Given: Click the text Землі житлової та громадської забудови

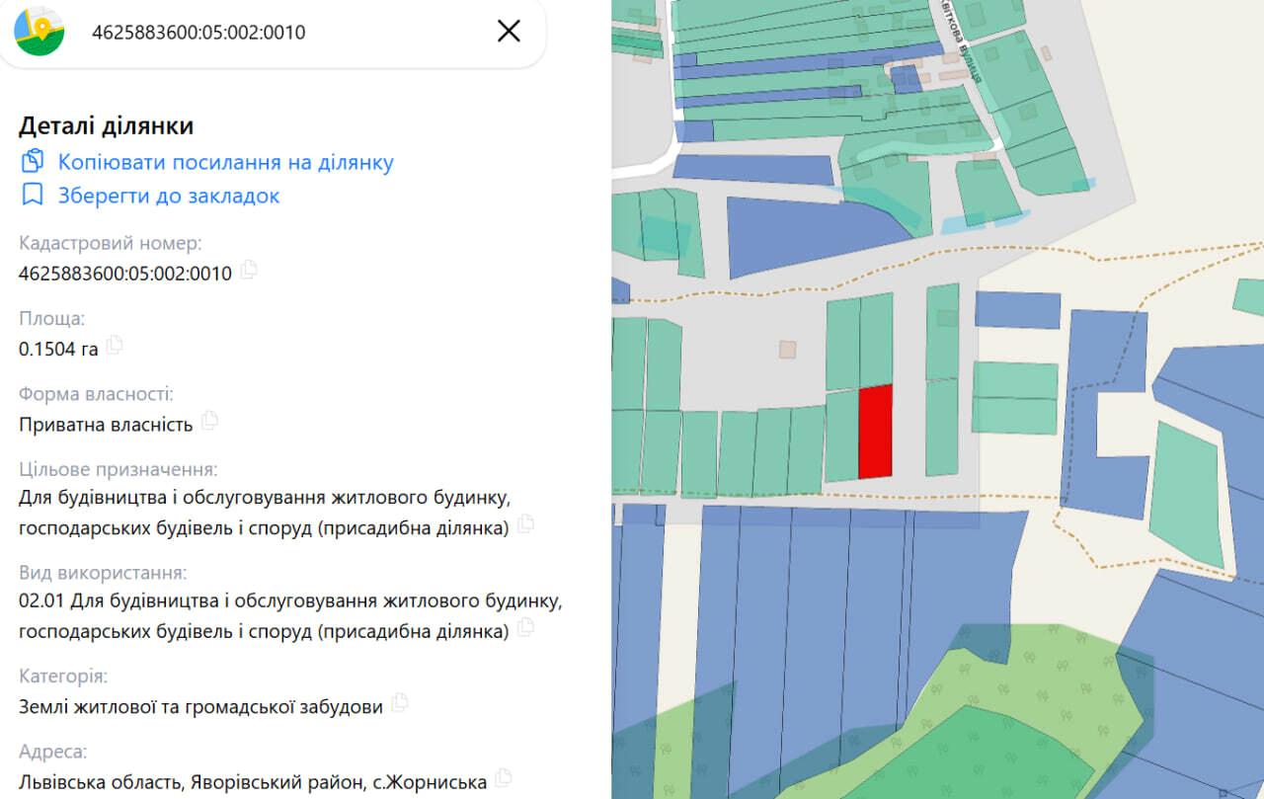Looking at the screenshot, I should click(x=200, y=707).
